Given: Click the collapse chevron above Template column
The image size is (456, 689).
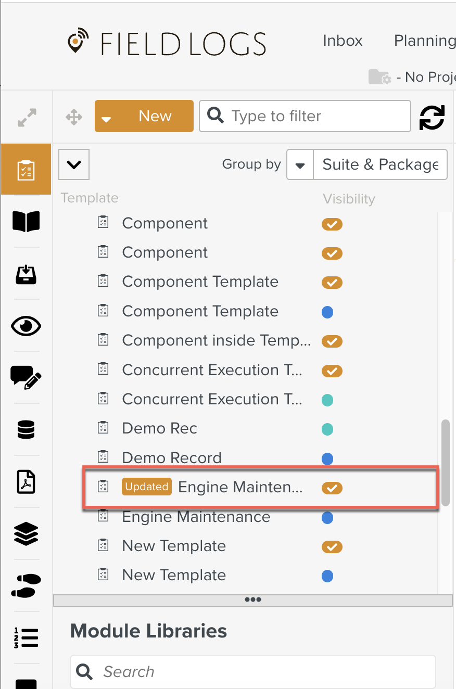Looking at the screenshot, I should point(74,164).
